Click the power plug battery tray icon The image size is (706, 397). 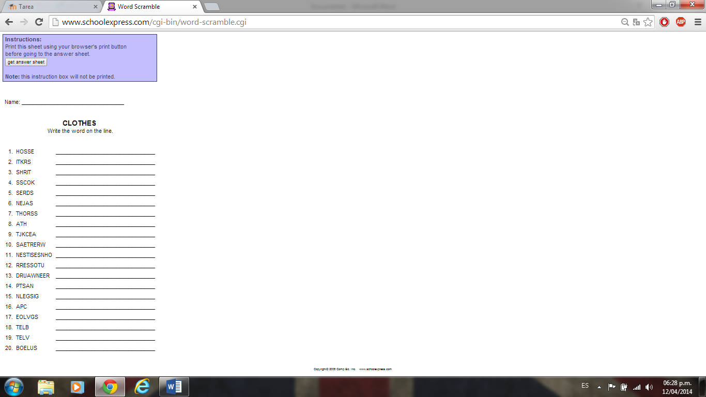(624, 387)
